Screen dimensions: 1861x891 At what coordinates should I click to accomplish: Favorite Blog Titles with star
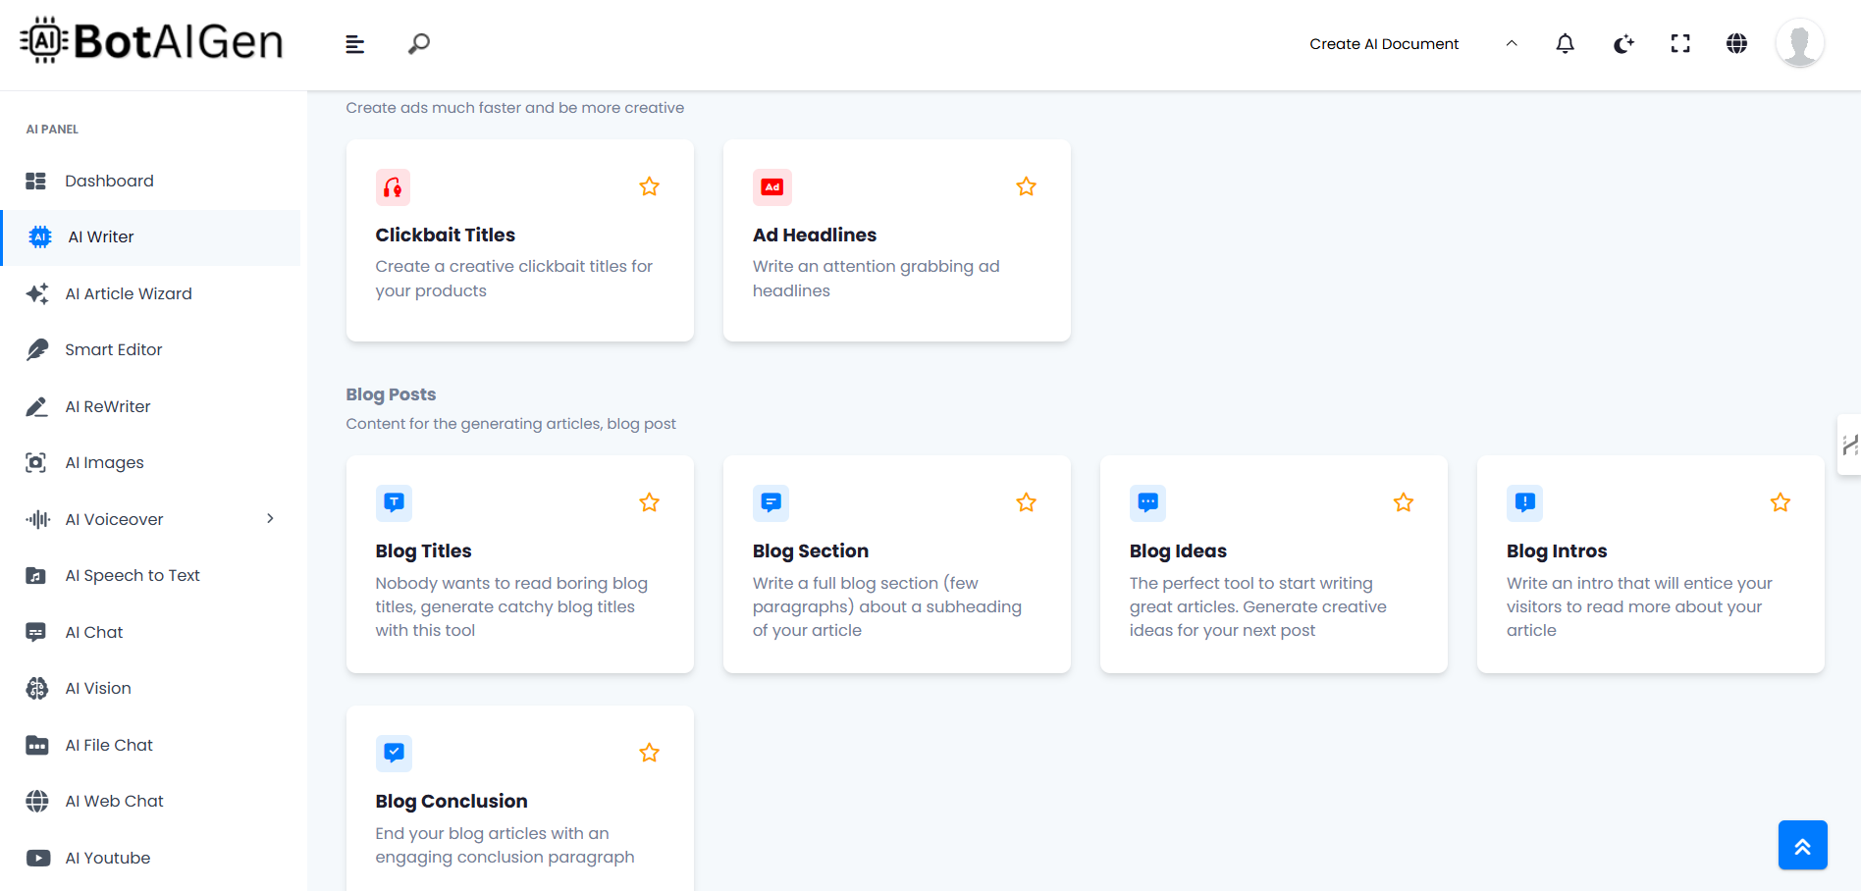pyautogui.click(x=649, y=503)
